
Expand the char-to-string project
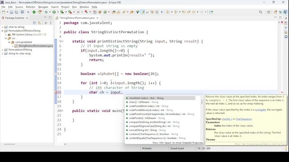point(2,27)
